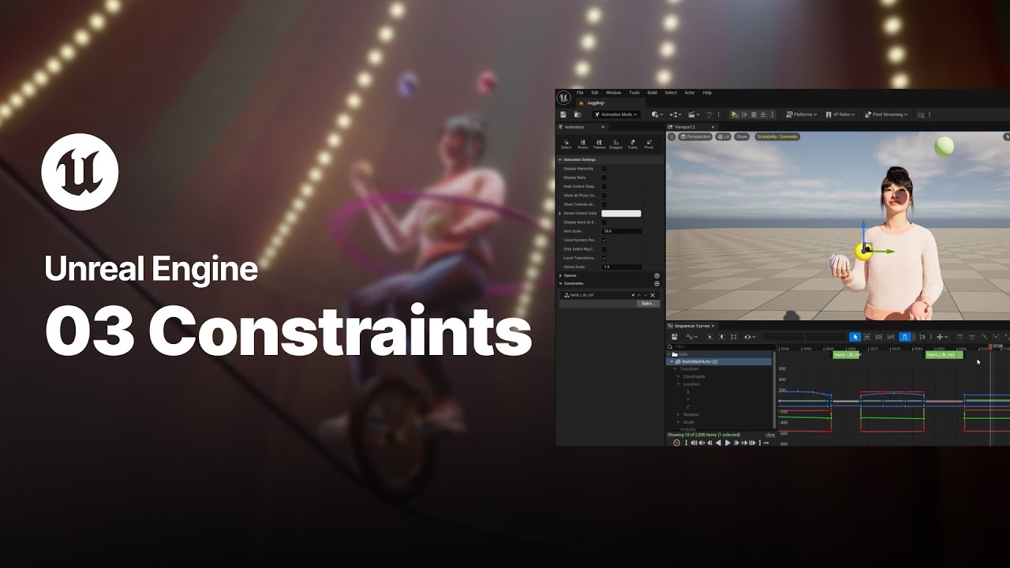
Task: Open the Snapper tool in Animation panel
Action: click(615, 144)
